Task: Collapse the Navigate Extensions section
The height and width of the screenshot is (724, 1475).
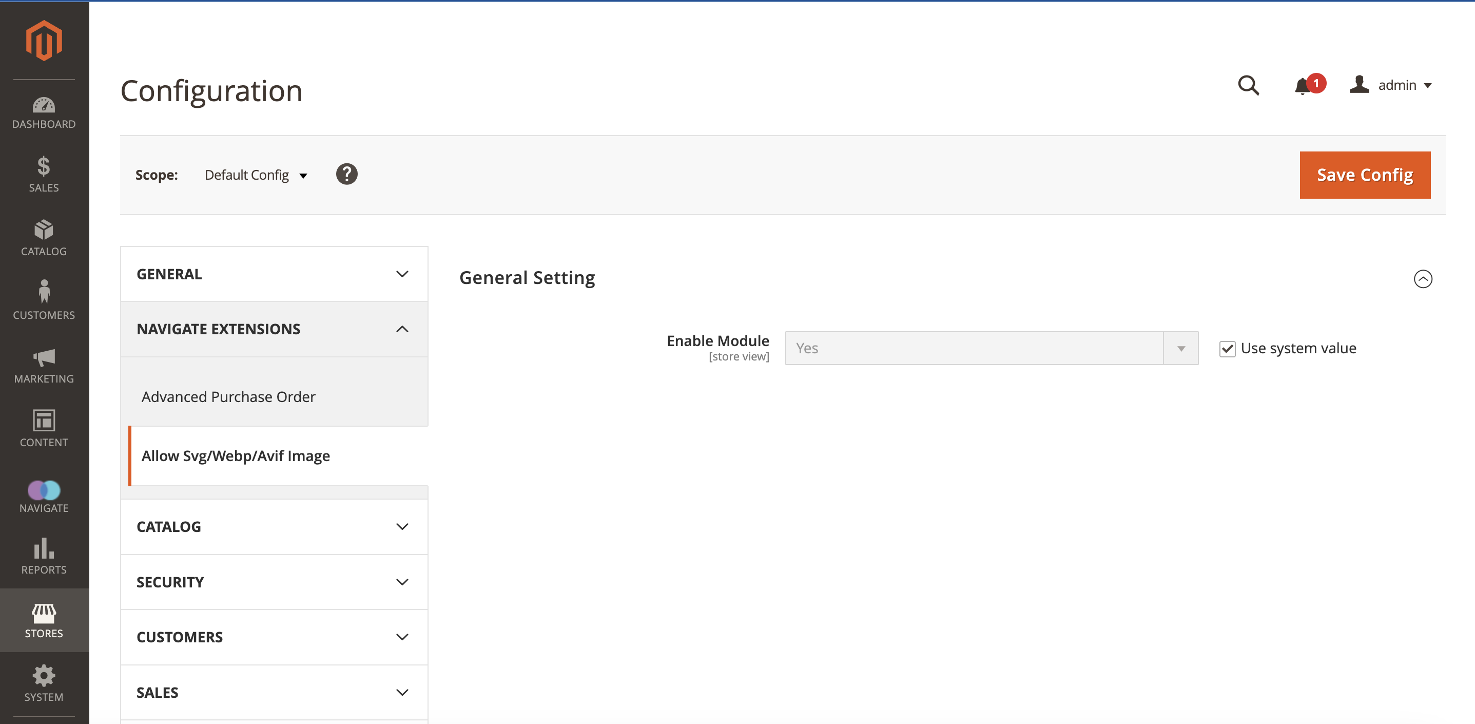Action: click(402, 329)
